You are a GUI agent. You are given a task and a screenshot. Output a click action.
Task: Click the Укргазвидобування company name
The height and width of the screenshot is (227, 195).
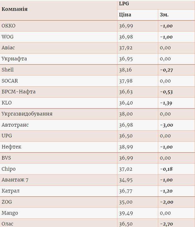[27, 114]
